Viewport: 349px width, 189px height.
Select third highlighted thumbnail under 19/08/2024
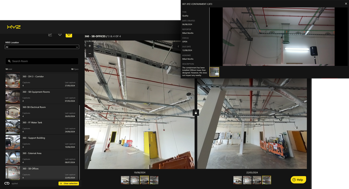click(144, 180)
